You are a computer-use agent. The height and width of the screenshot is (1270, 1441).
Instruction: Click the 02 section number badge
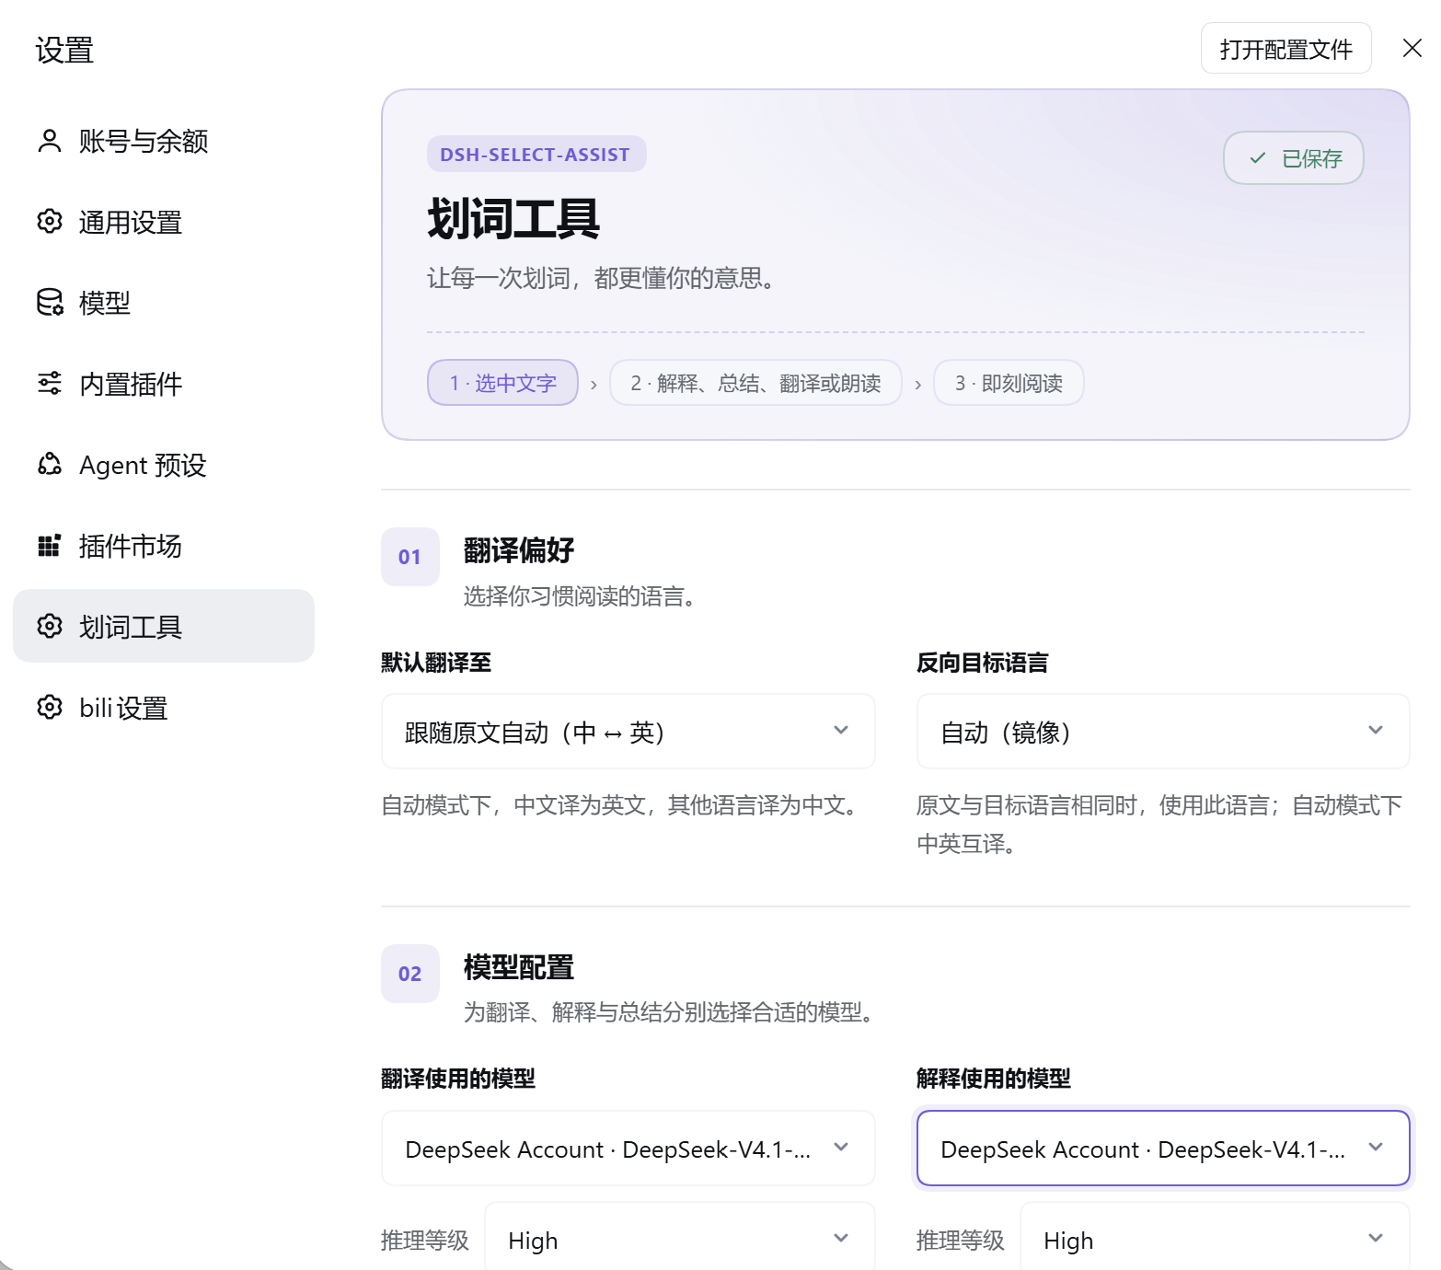pos(410,974)
